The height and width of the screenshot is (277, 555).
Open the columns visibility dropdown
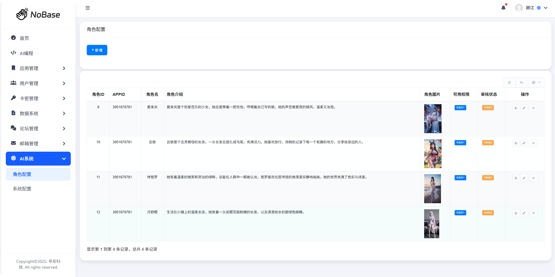coord(536,82)
